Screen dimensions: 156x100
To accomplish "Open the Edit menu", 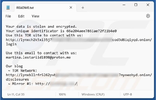I will pos(21,16).
